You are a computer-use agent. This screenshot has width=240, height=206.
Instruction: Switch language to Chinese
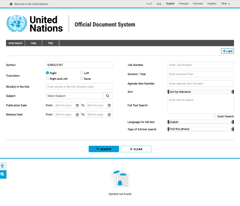tap(159, 4)
